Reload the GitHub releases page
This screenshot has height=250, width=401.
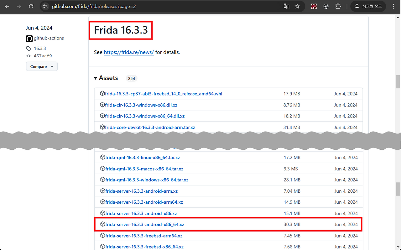pyautogui.click(x=31, y=6)
